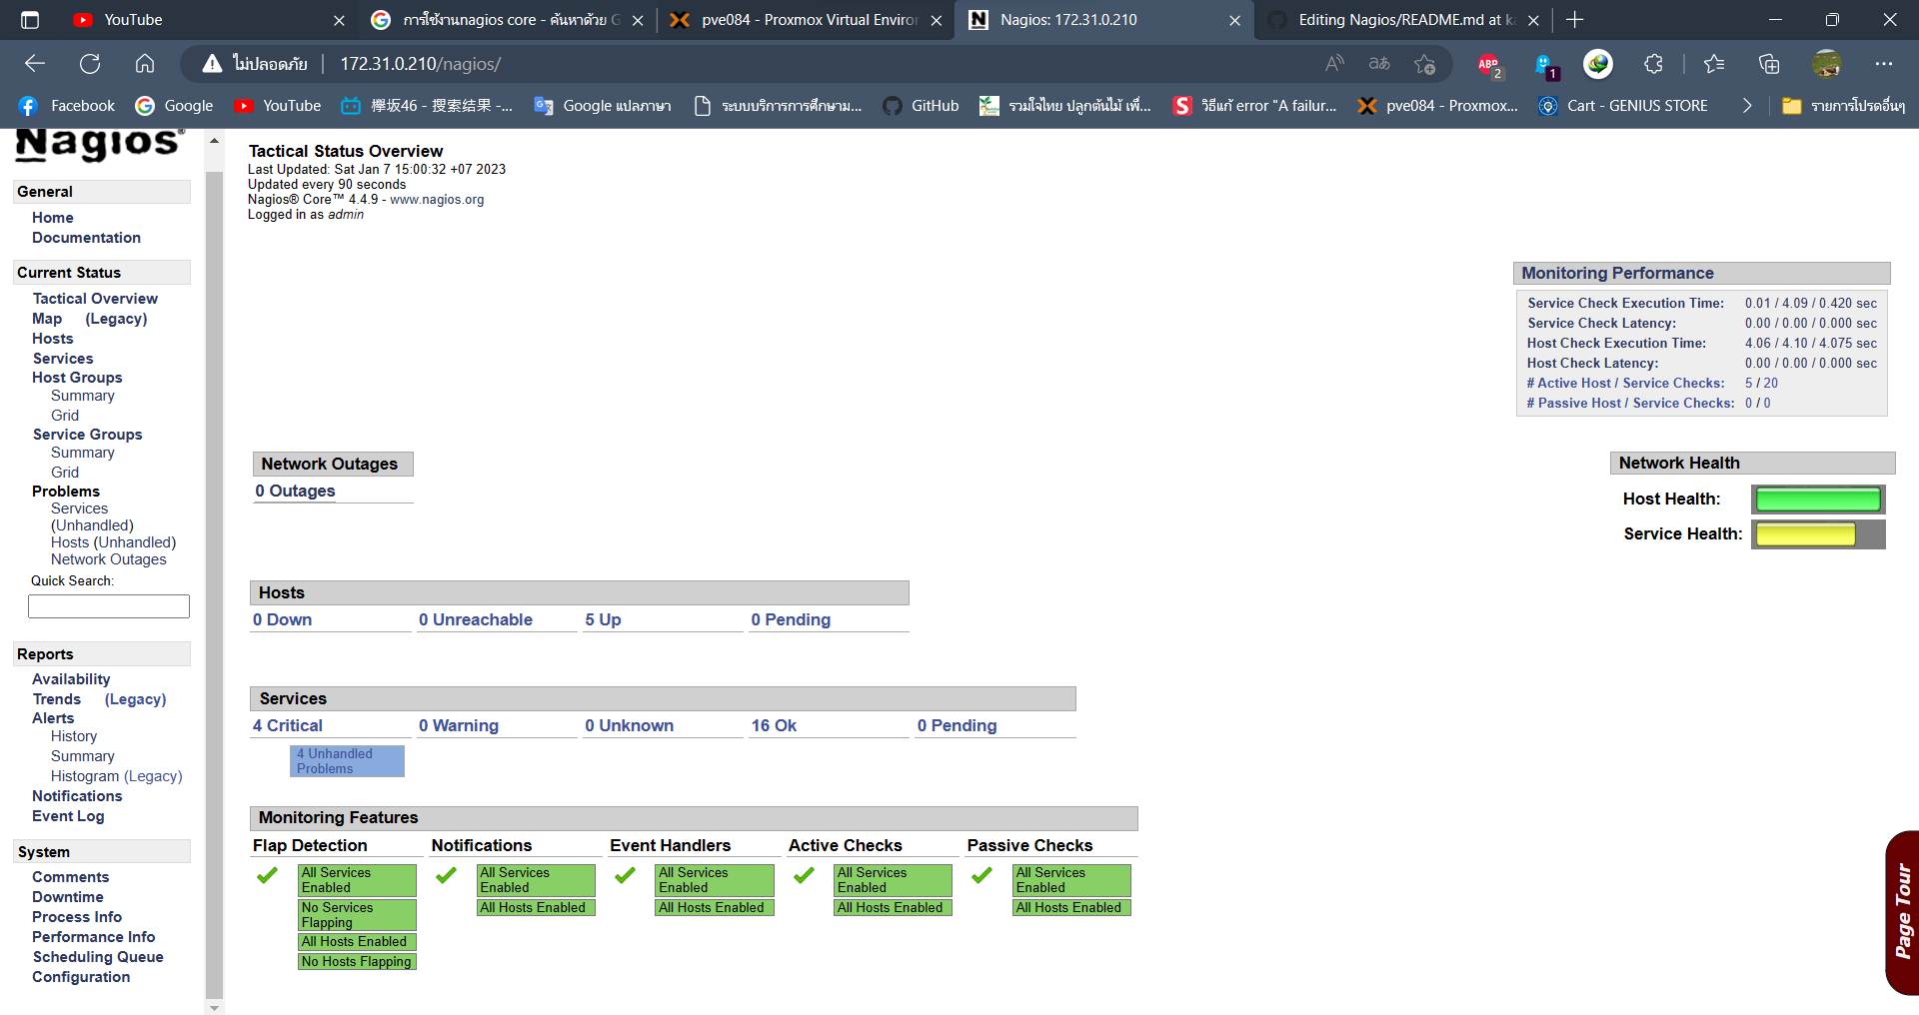Toggle Active Checks via its checkmark
The width and height of the screenshot is (1919, 1015).
(x=804, y=875)
